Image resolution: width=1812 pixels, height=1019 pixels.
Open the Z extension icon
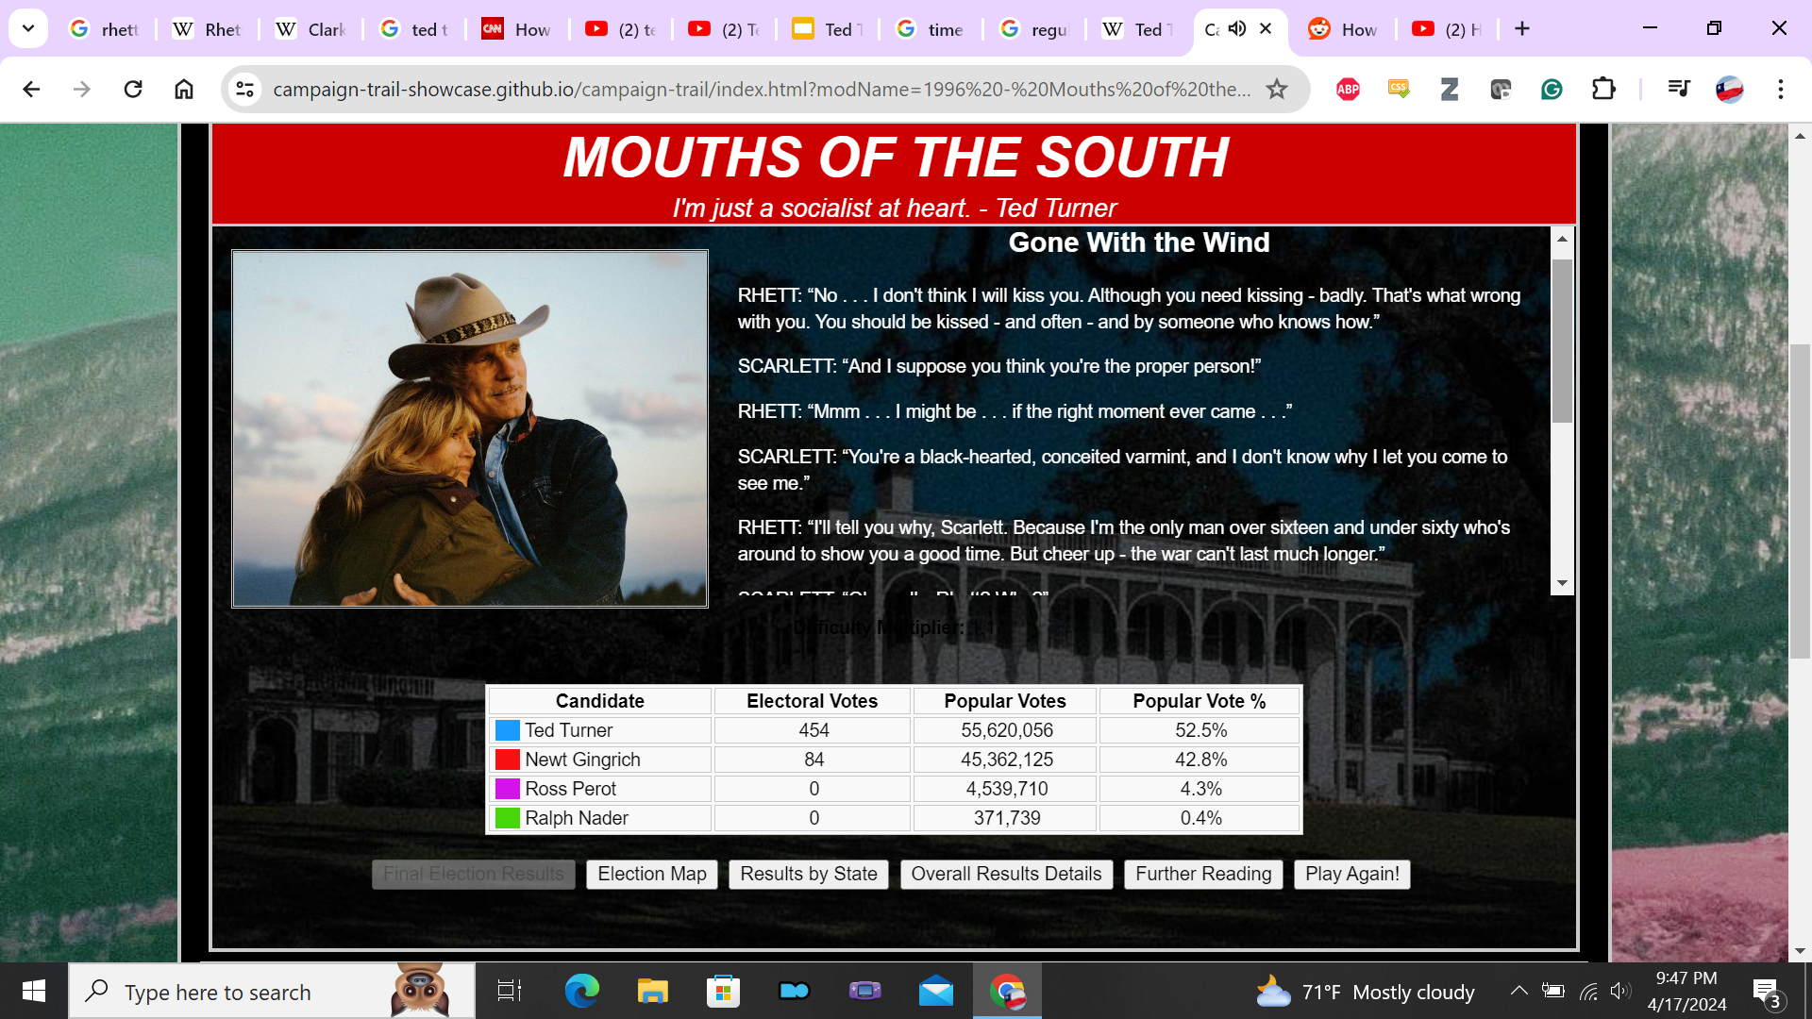click(x=1450, y=90)
